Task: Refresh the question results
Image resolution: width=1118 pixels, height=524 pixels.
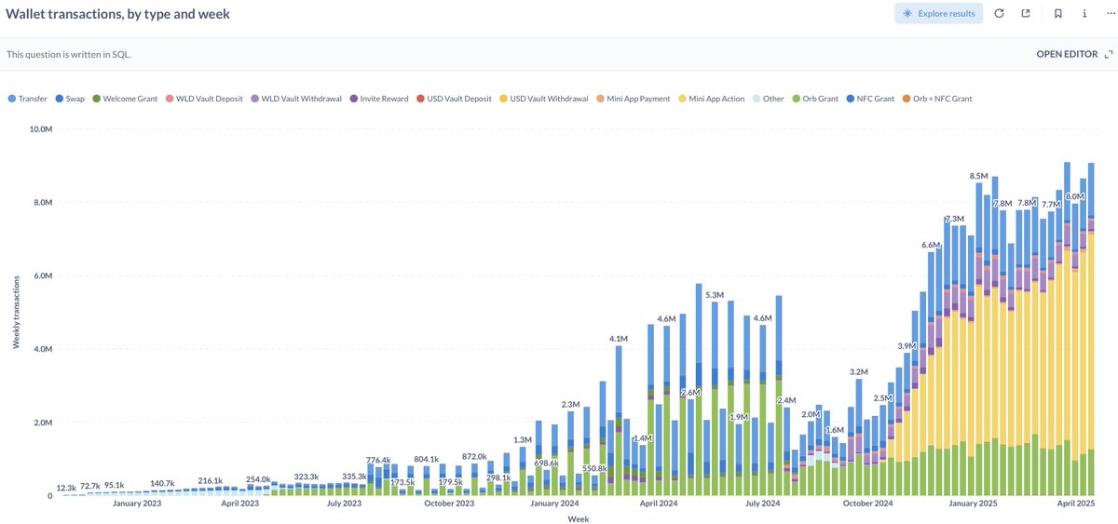Action: click(x=999, y=13)
